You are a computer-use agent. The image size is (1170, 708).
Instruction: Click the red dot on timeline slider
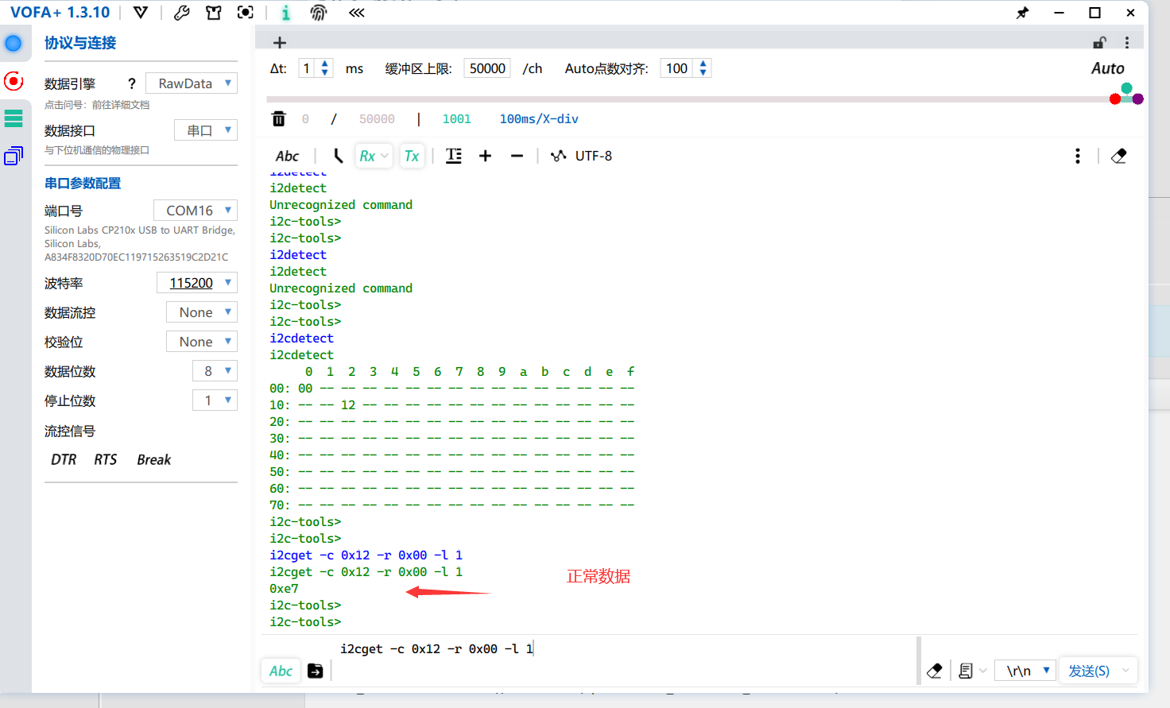1115,99
